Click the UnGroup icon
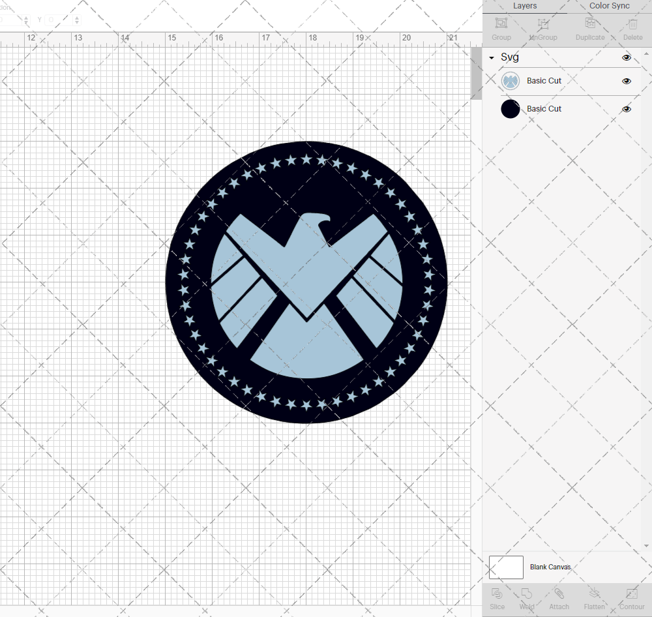 tap(543, 23)
